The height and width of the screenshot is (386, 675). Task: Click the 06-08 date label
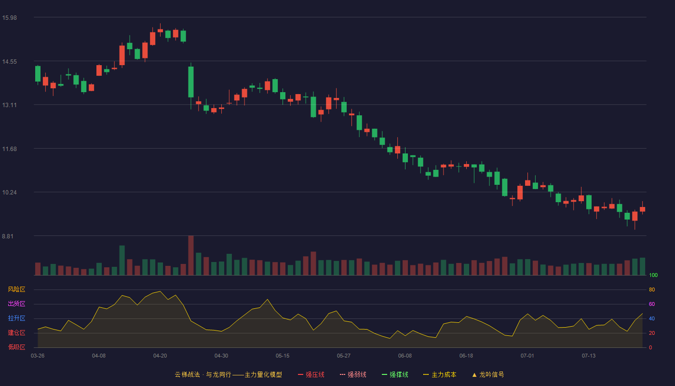[405, 356]
